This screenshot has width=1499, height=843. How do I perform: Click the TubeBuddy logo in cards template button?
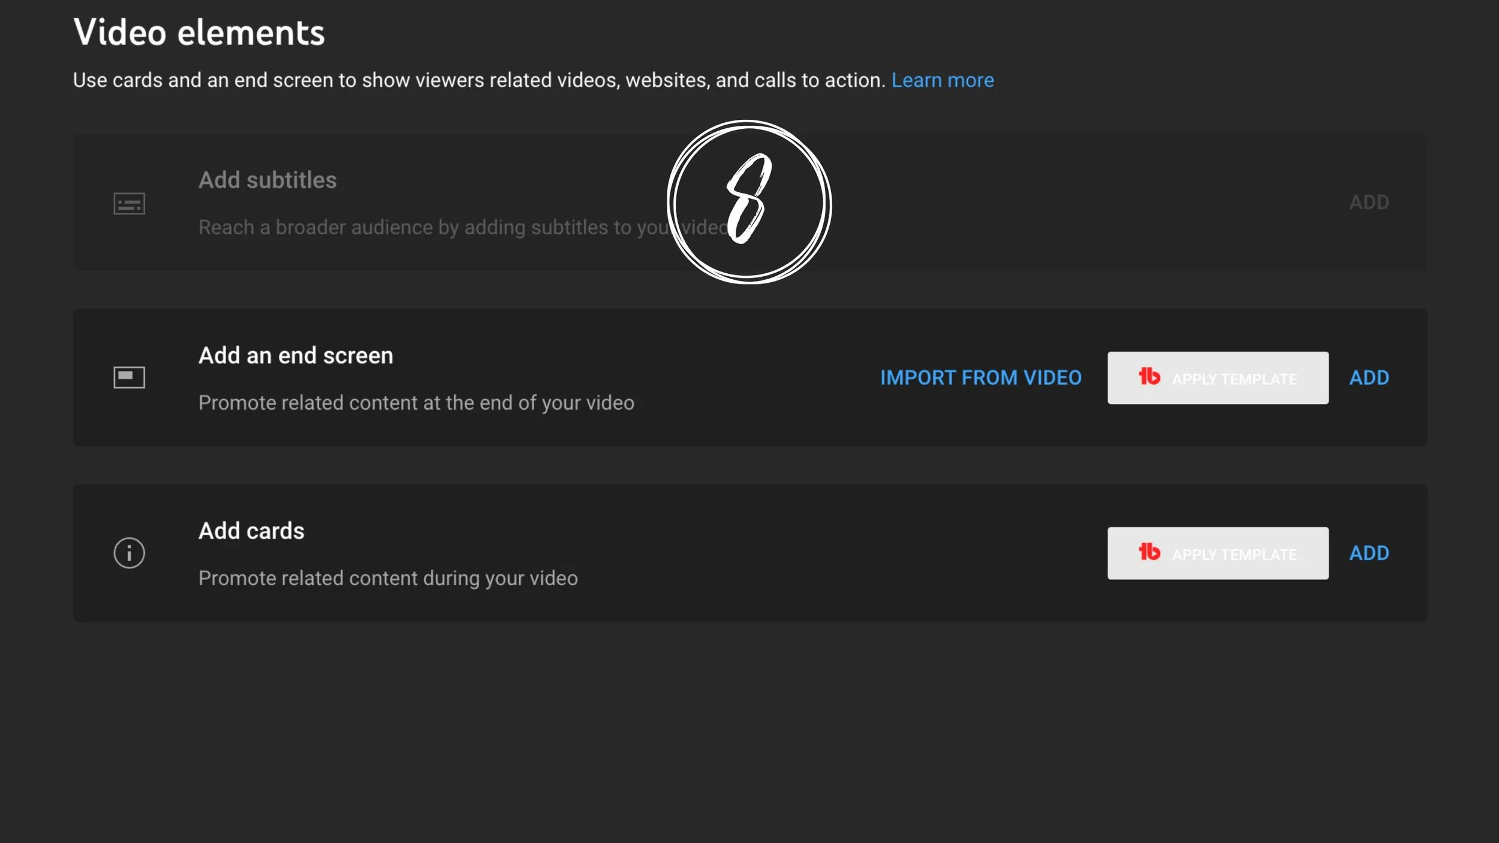(x=1149, y=552)
